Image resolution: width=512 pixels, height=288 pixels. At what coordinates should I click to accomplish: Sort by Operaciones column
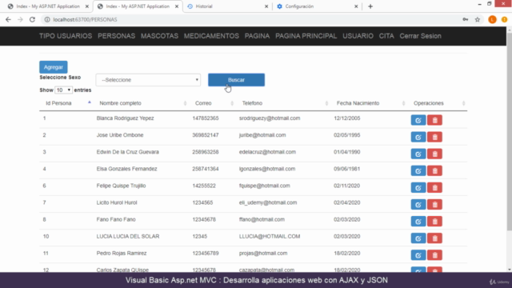point(438,103)
